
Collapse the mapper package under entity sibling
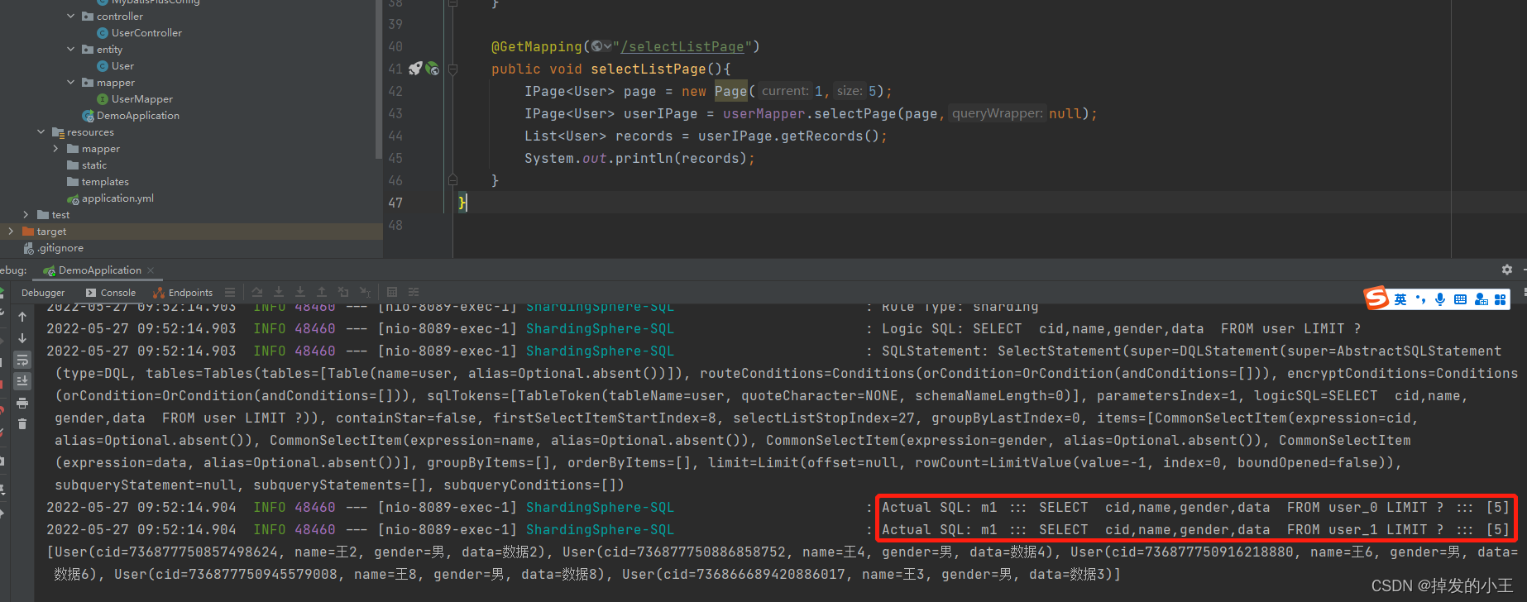point(71,82)
